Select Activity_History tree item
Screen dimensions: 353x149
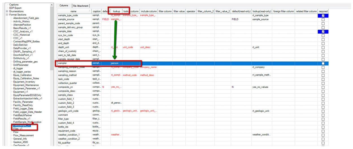pos(21,21)
